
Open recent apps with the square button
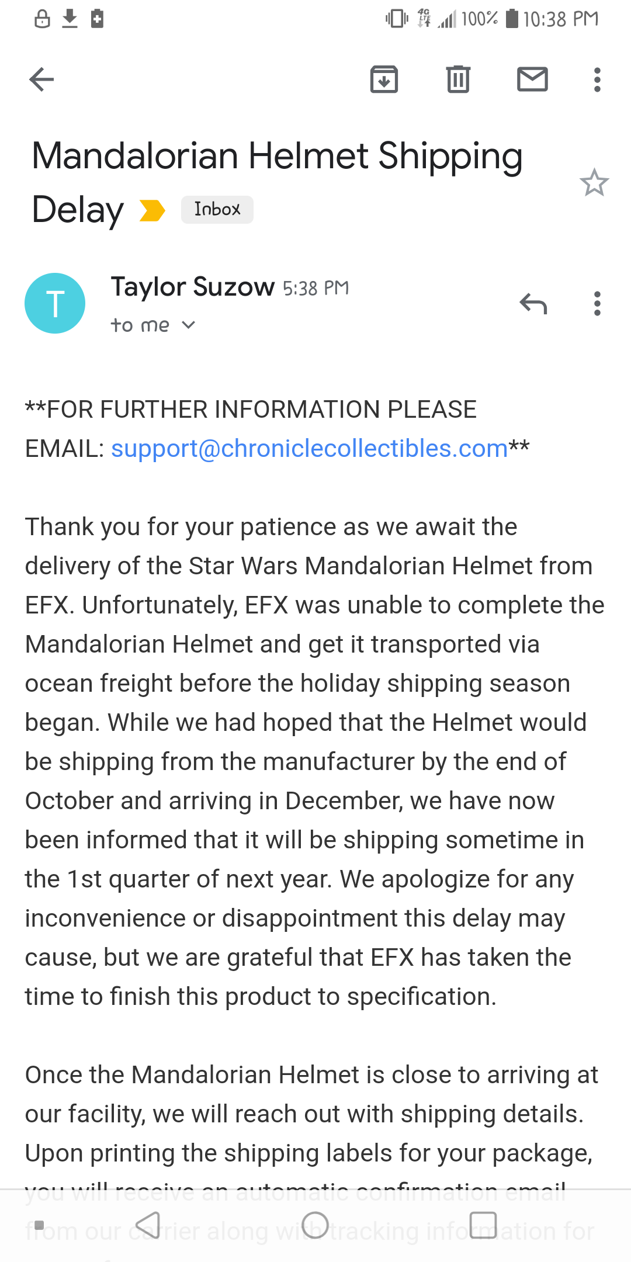click(483, 1225)
